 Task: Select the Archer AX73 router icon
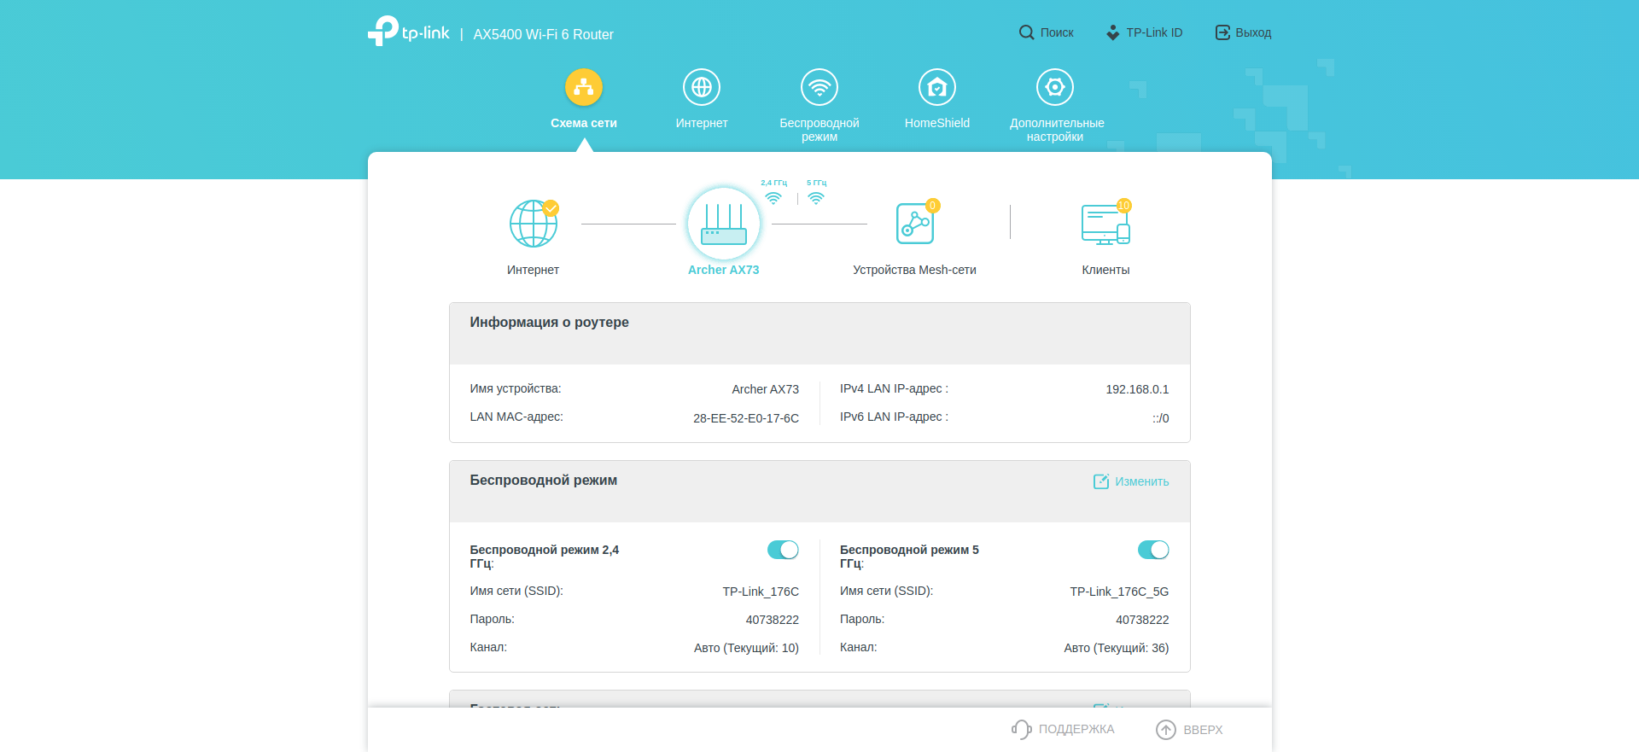click(723, 224)
